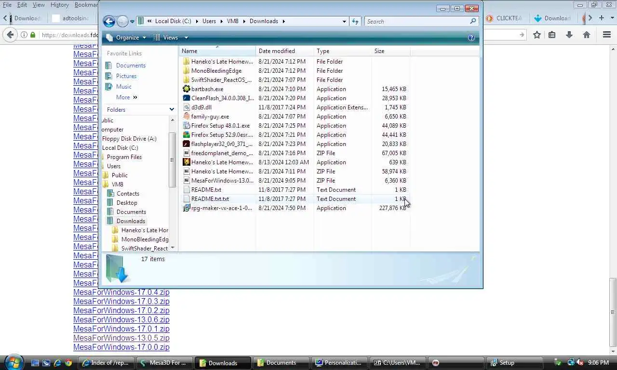Screen dimensions: 617x370
Task: Expand the address bar history dropdown
Action: coord(344,21)
